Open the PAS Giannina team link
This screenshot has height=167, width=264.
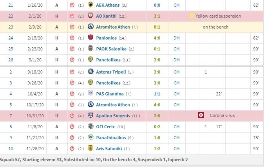(110, 94)
